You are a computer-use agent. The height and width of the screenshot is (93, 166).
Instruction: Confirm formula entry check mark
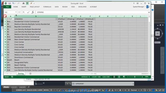[x=28, y=12]
